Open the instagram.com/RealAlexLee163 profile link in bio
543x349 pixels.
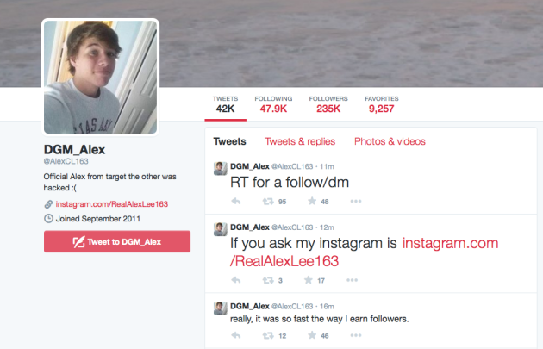112,204
